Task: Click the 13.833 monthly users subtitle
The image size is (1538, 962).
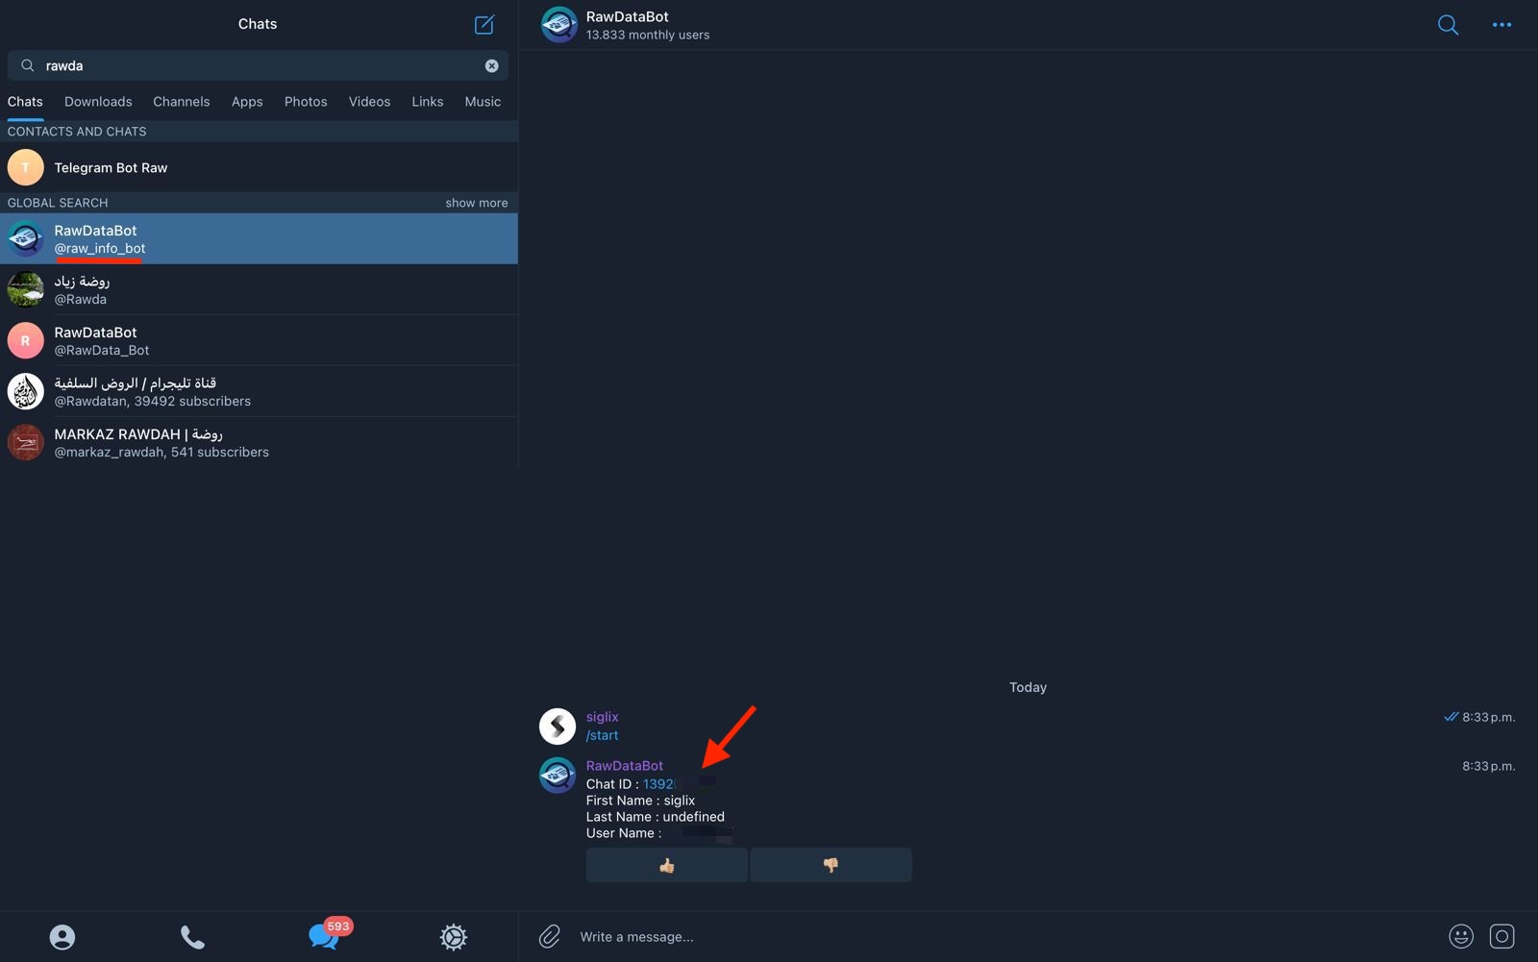Action: click(648, 35)
